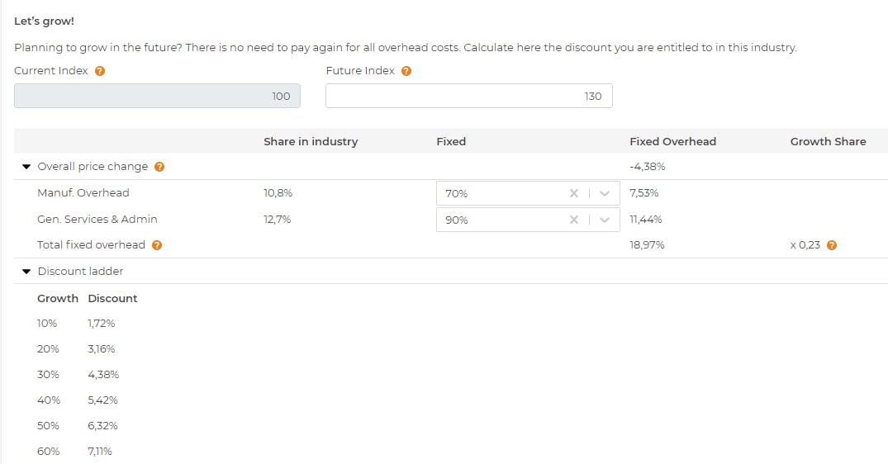This screenshot has width=888, height=464.
Task: Select the 30% growth row in ladder
Action: tap(49, 375)
